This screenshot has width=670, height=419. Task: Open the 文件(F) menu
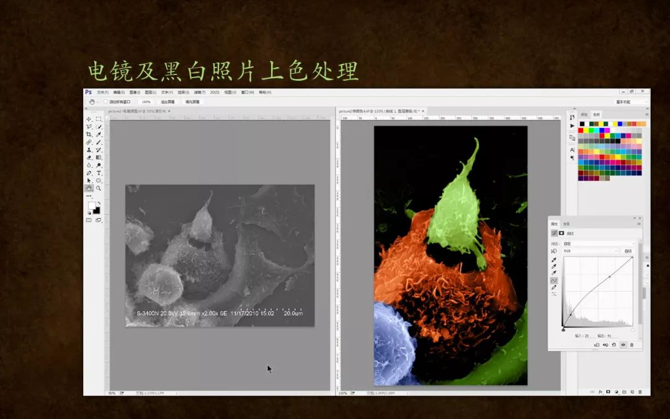(x=102, y=92)
